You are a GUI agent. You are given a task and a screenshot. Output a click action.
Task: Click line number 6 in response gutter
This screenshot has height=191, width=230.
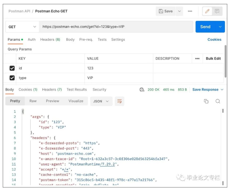coord(15,138)
